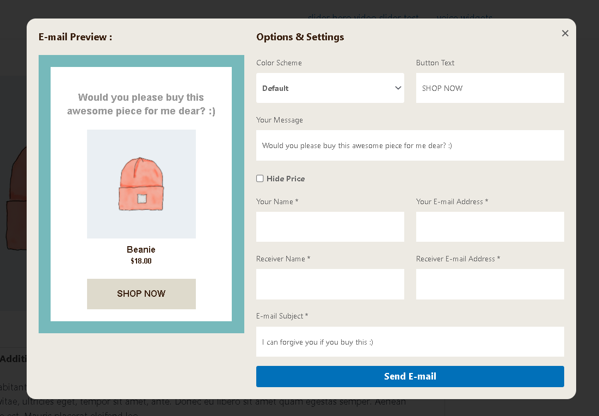Click the E-mail Preview heading
The image size is (599, 416).
[x=75, y=37]
